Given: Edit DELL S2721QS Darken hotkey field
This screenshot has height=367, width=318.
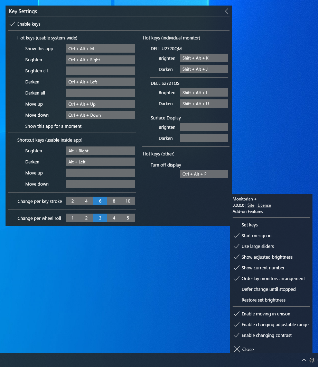Looking at the screenshot, I should tap(204, 104).
